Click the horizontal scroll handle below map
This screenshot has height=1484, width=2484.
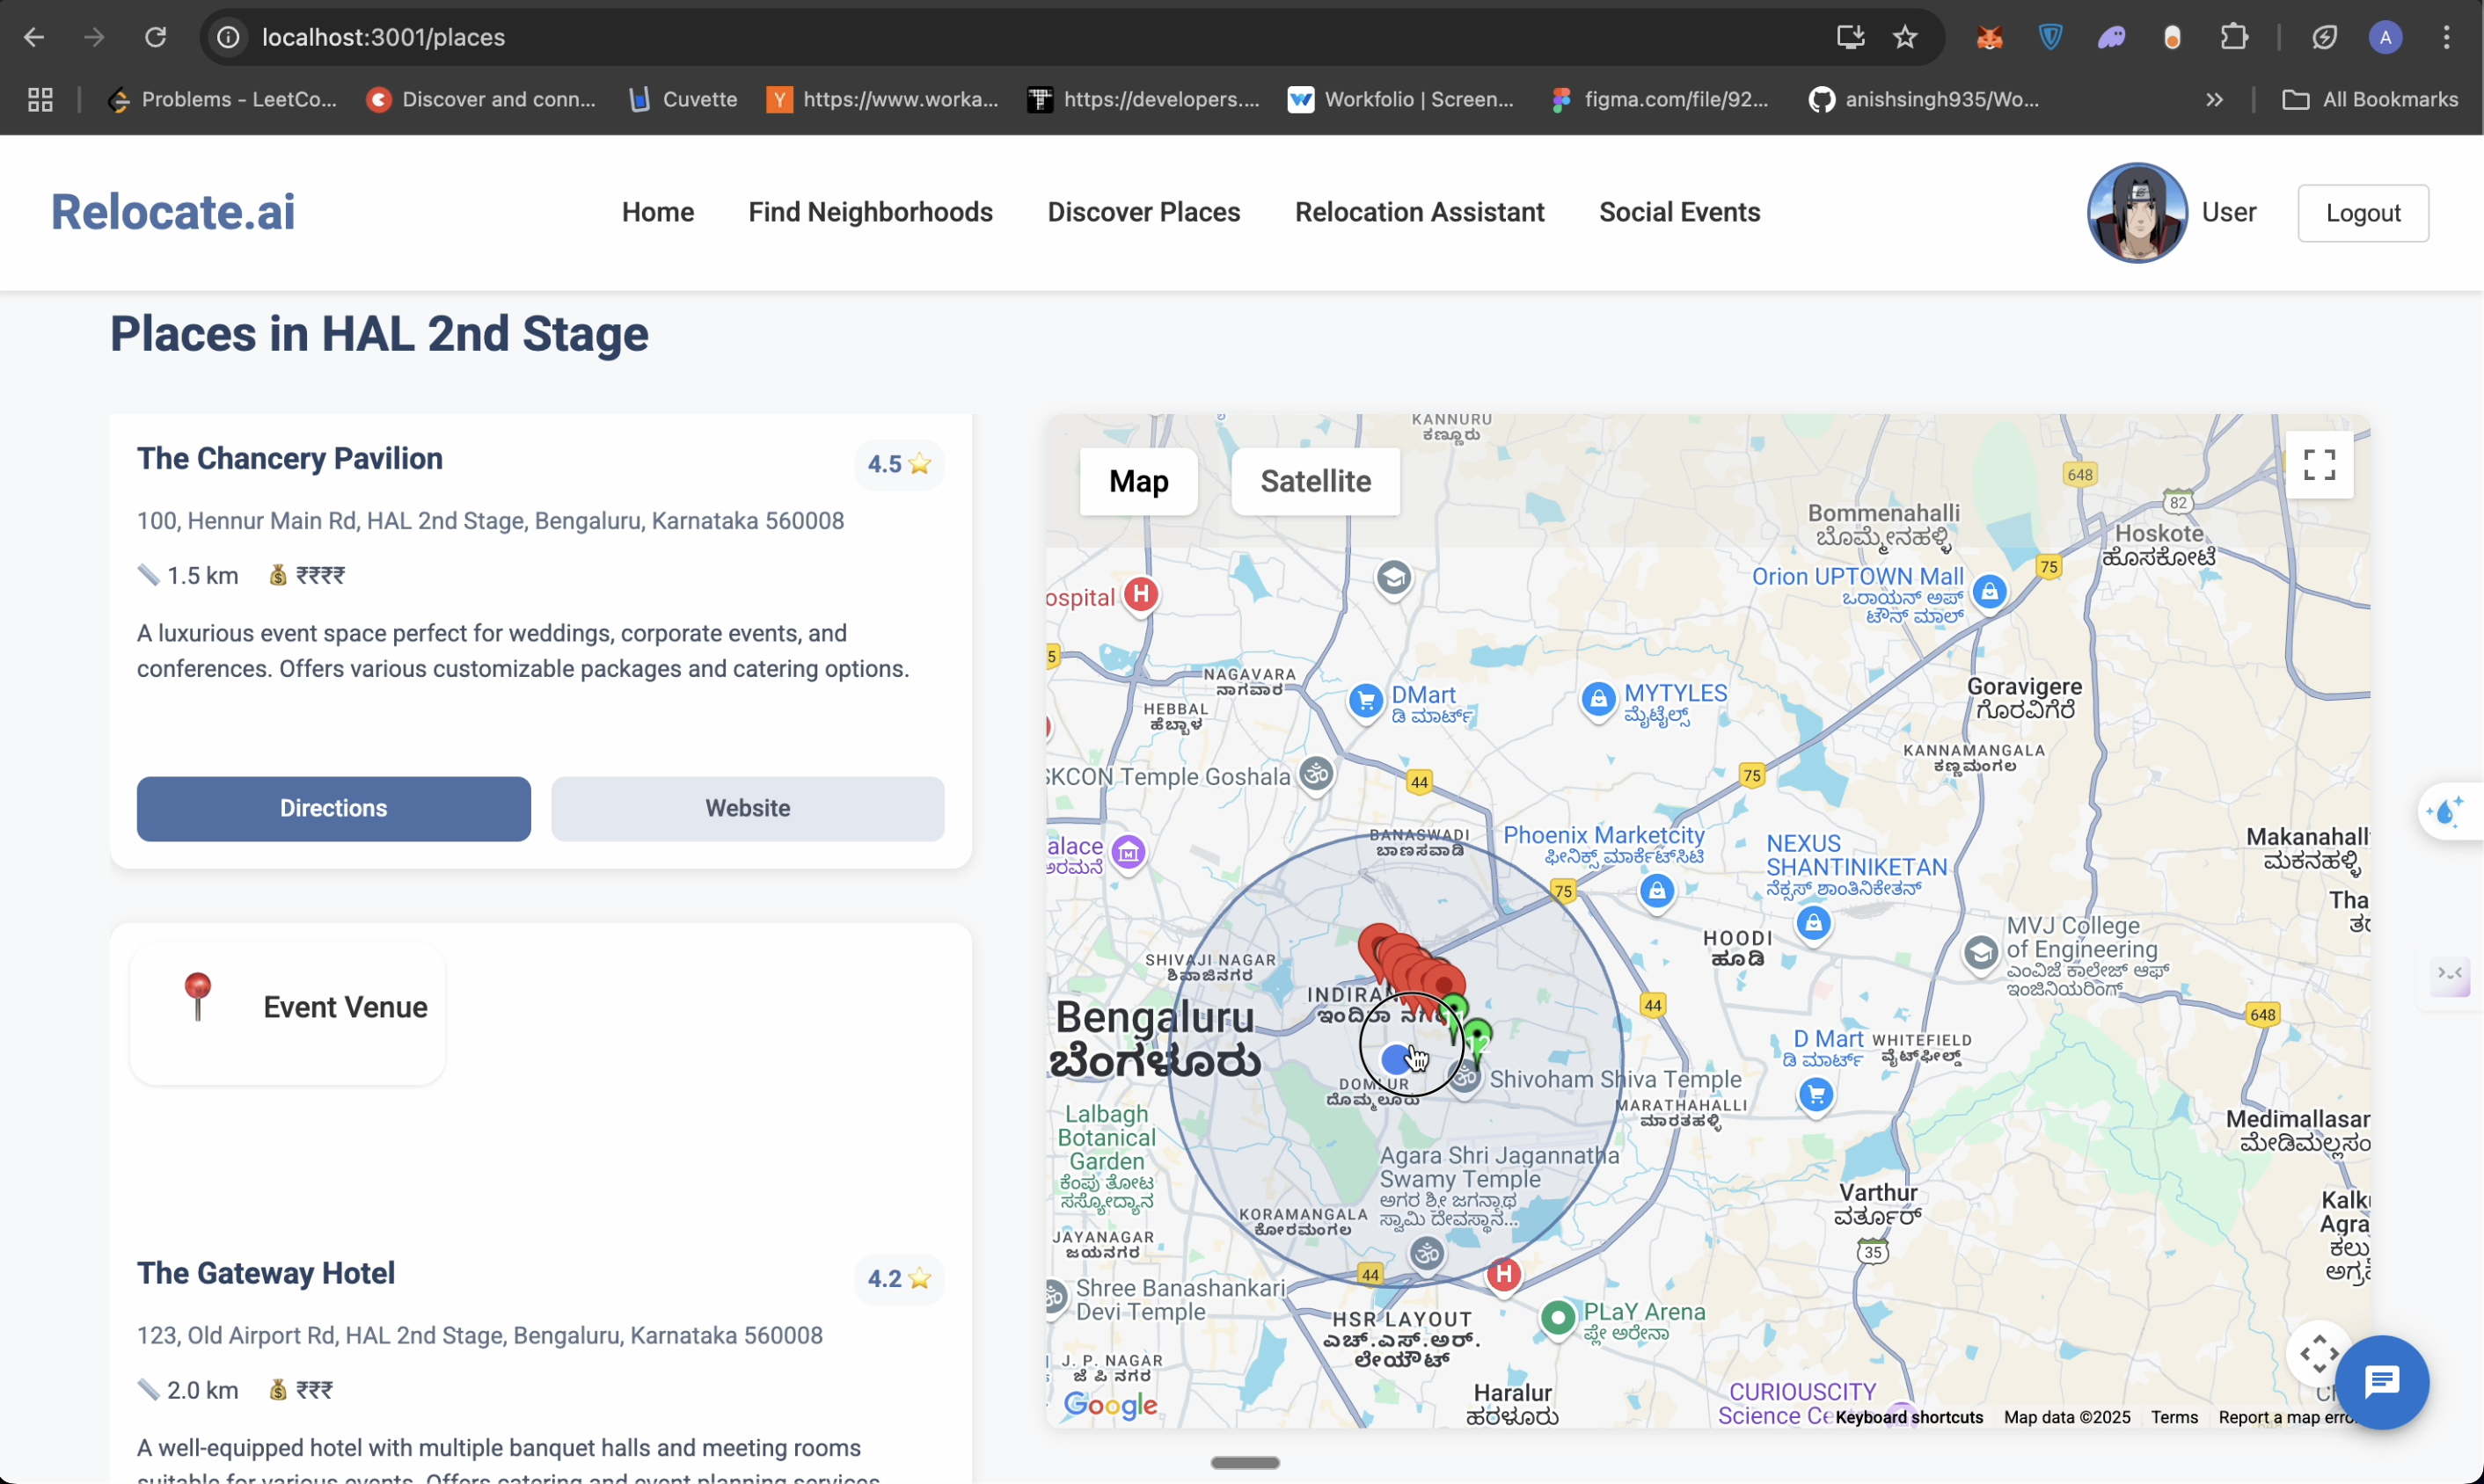coord(1245,1462)
